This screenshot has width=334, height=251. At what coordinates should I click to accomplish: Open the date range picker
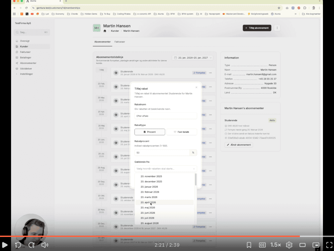[192, 58]
